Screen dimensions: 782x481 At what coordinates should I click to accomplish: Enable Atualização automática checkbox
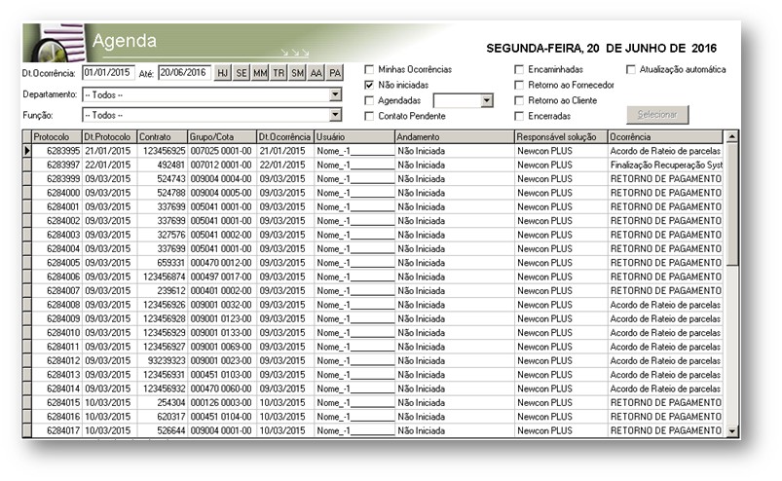point(631,69)
